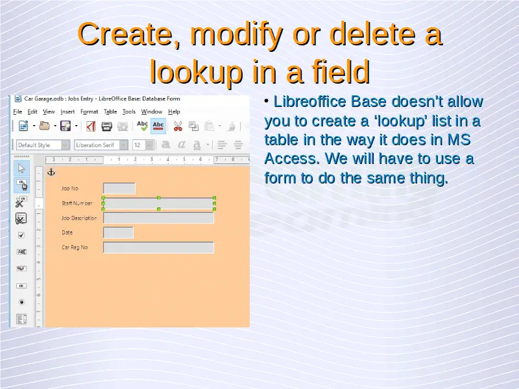Click the Bold formatting icon
Screen dimensions: 519x389
point(165,145)
